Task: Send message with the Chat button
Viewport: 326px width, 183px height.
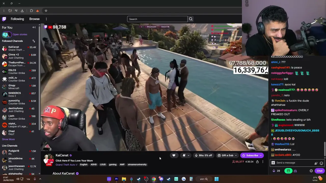Action: pyautogui.click(x=320, y=171)
